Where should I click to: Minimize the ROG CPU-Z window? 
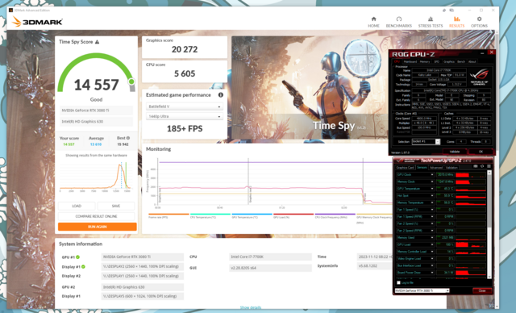pos(482,52)
